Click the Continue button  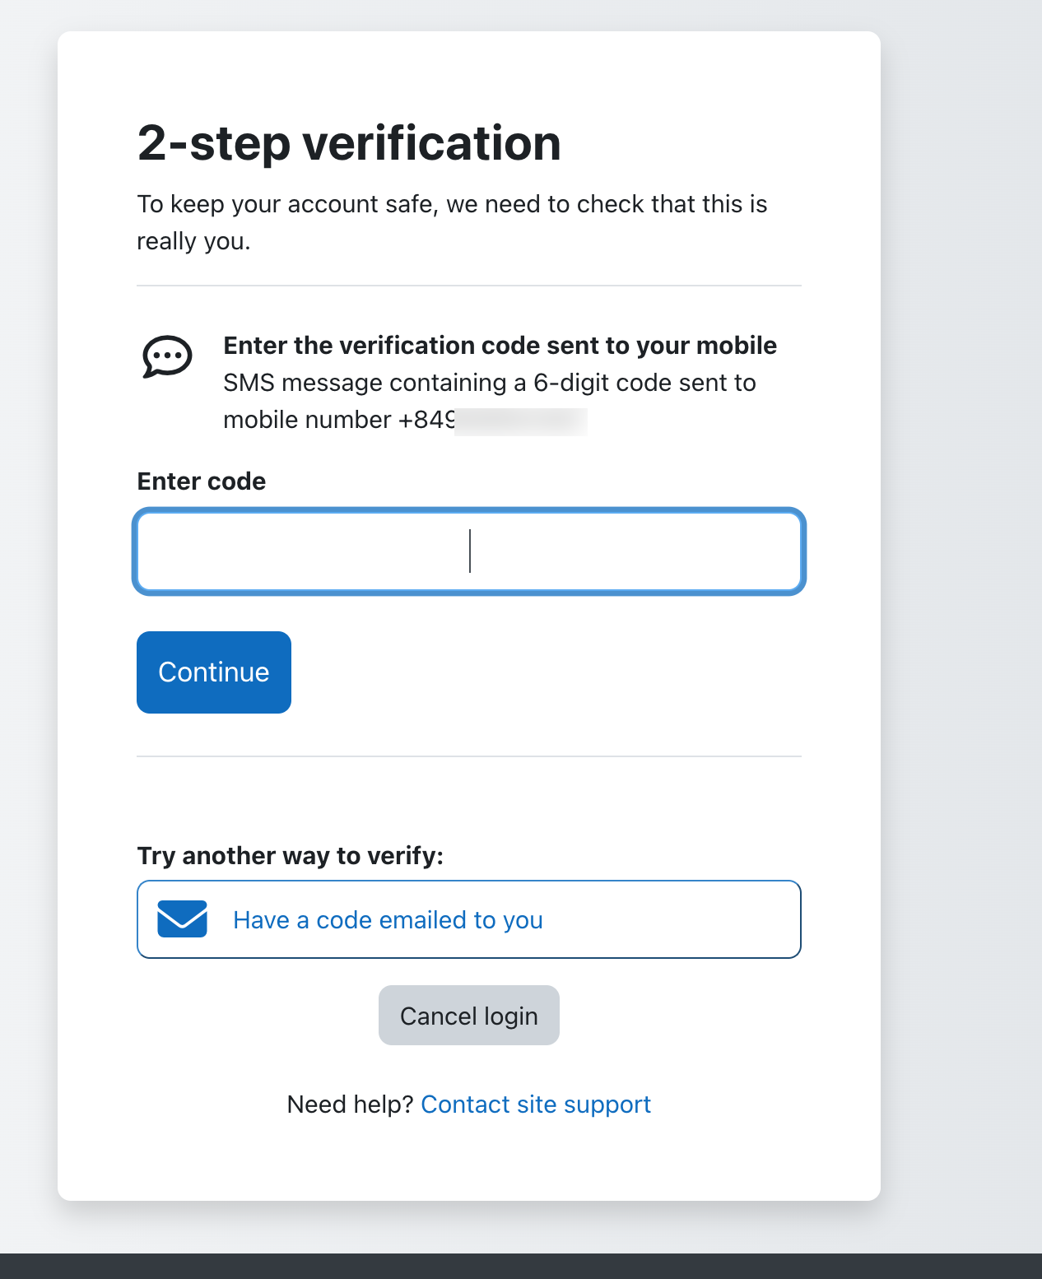click(x=214, y=672)
